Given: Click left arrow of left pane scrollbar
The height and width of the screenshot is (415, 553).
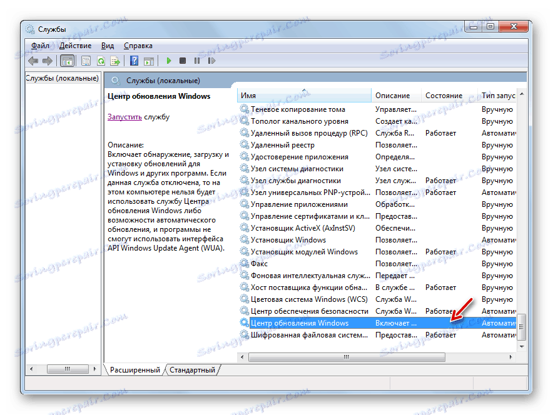Looking at the screenshot, I should coord(31,369).
